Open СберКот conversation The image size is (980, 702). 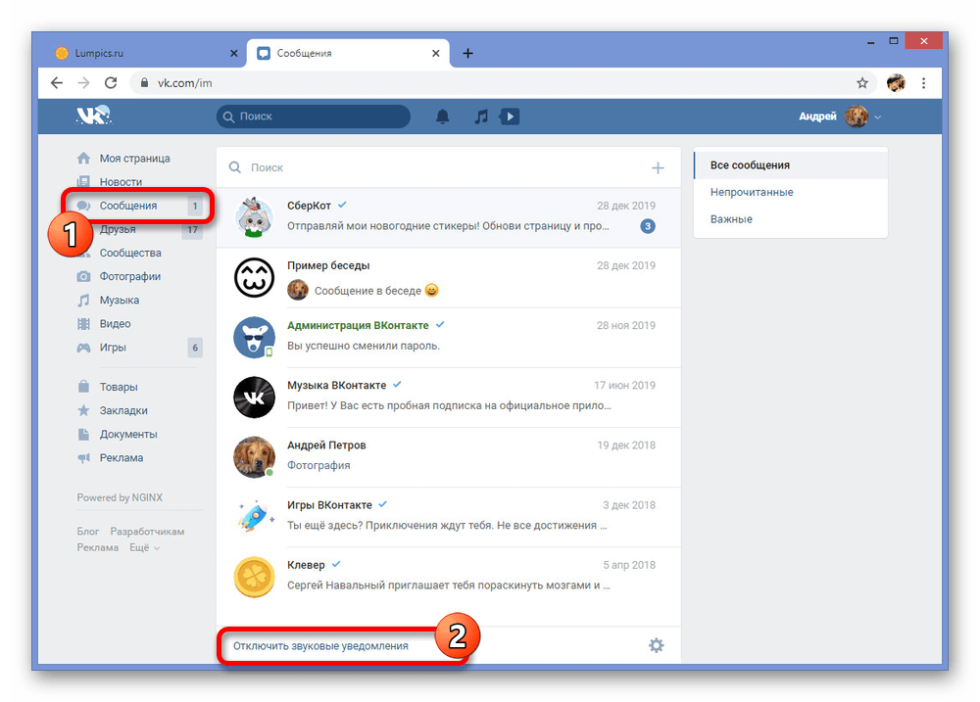tap(448, 217)
